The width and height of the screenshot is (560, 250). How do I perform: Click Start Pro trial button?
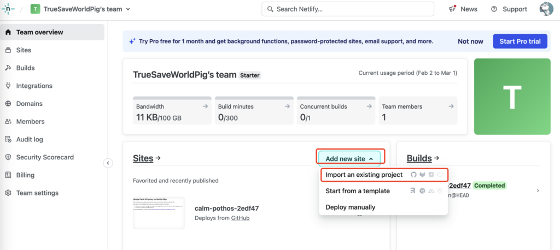tap(520, 41)
